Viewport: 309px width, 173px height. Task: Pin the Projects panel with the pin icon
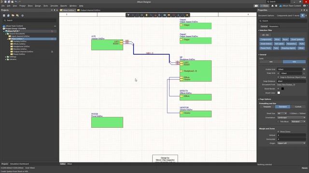pos(55,10)
